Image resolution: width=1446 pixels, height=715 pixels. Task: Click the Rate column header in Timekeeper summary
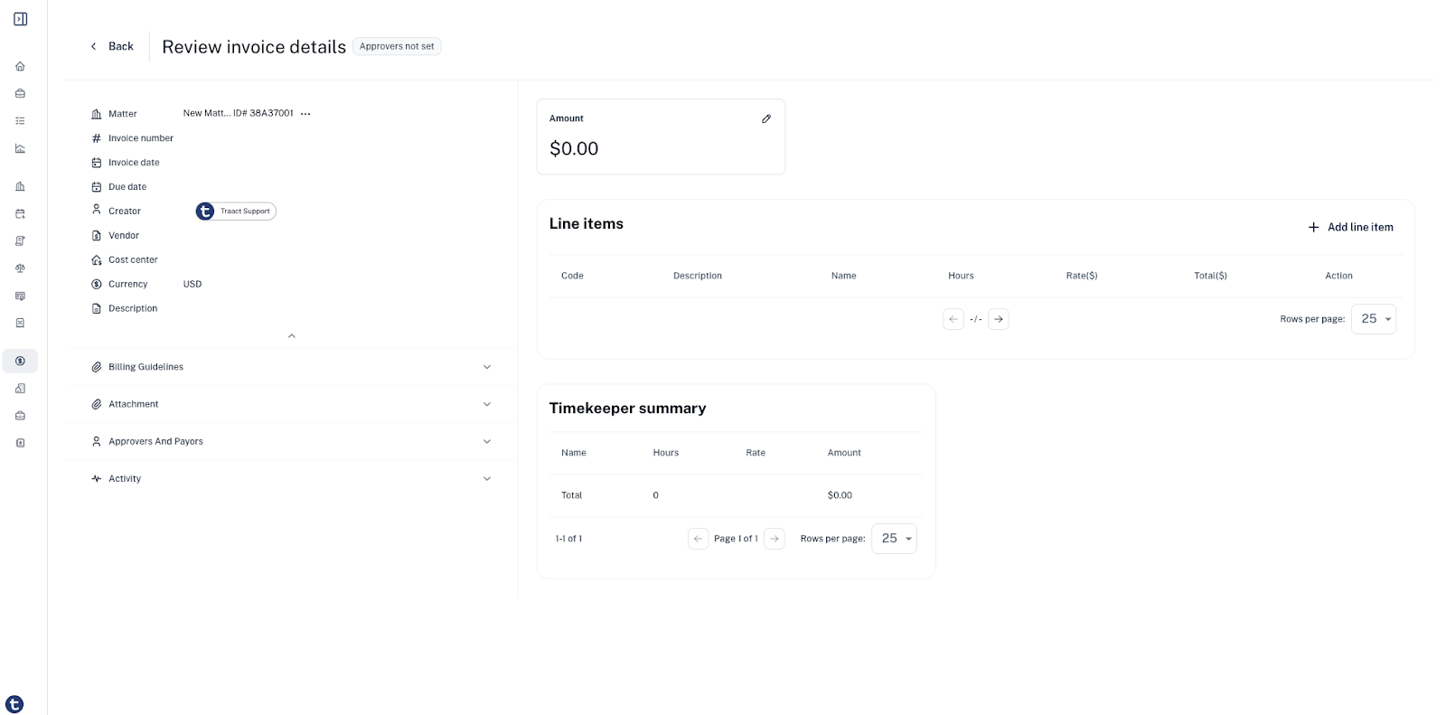tap(756, 453)
